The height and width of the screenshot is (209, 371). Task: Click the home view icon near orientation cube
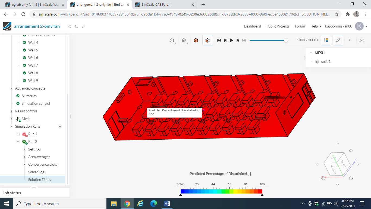351,151
